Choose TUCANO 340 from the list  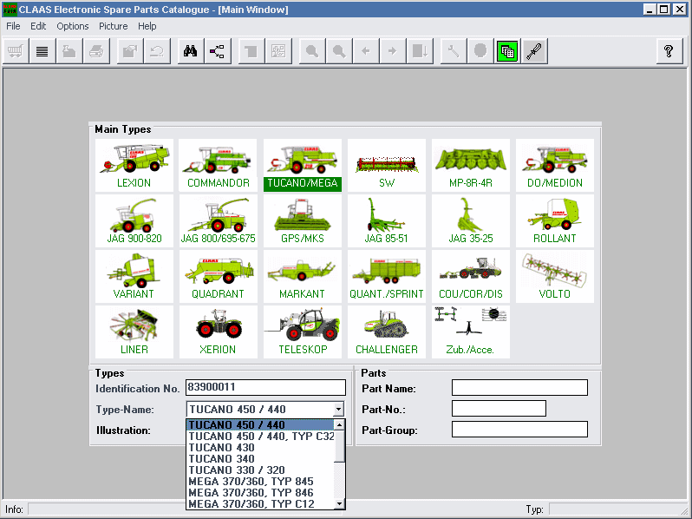[260, 459]
